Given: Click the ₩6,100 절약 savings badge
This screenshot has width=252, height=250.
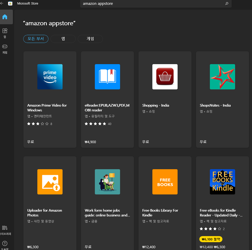Looking at the screenshot, I should point(211,239).
